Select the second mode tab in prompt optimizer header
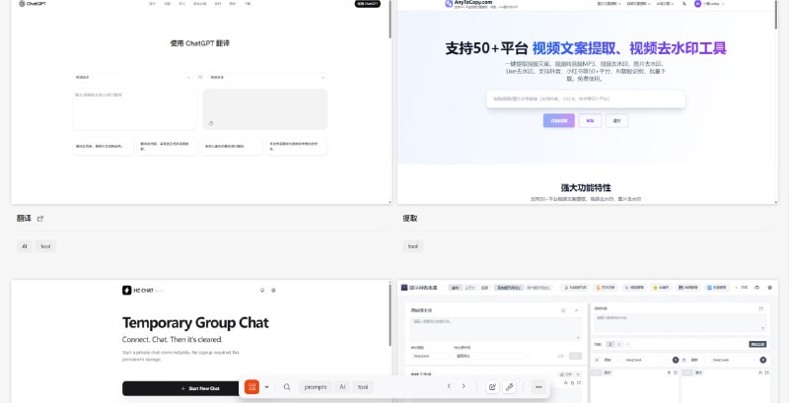This screenshot has width=789, height=403. 469,288
